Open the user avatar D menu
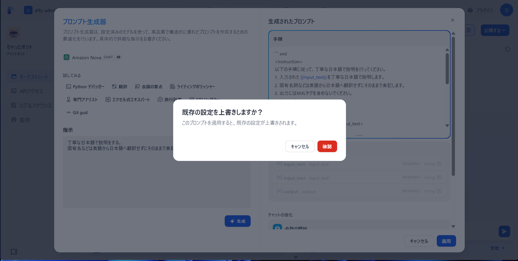 point(506,10)
